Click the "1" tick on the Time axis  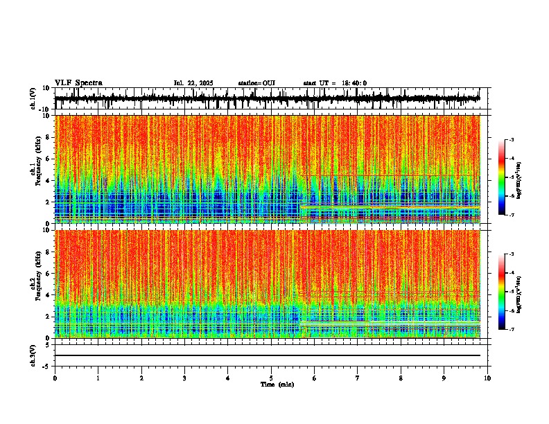[98, 378]
